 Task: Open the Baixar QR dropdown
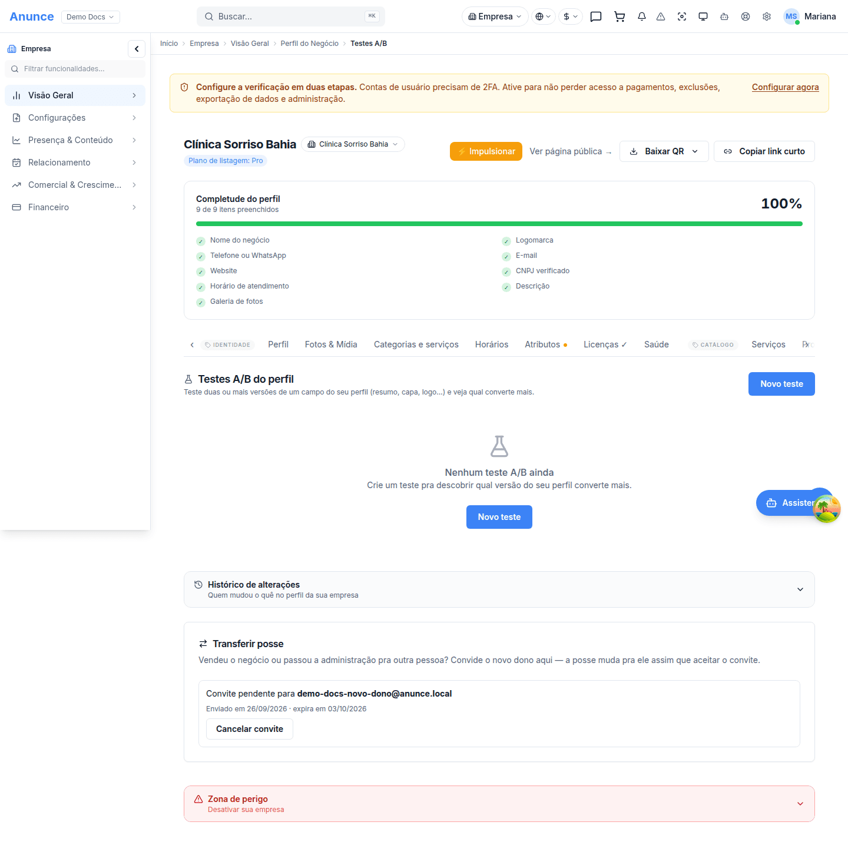[x=664, y=151]
